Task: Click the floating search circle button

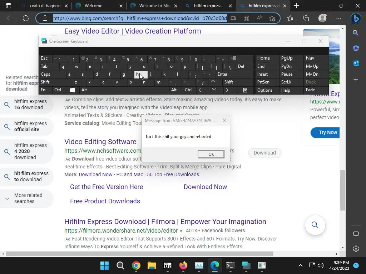Action: [315, 225]
